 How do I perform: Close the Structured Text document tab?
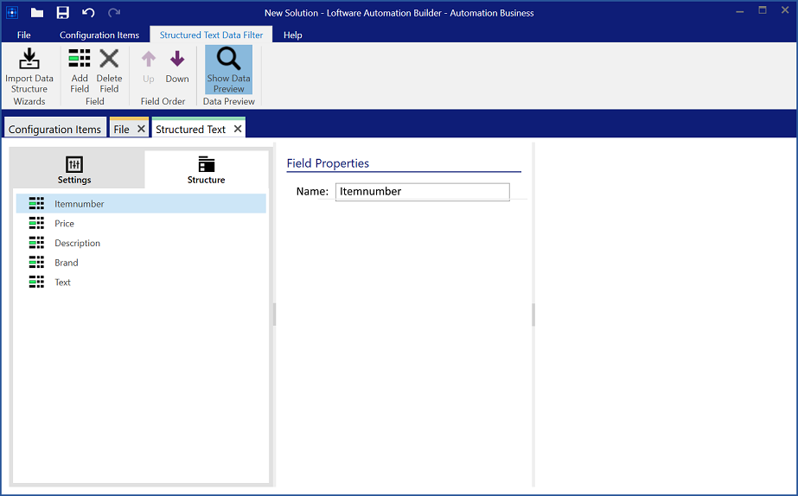click(x=238, y=129)
